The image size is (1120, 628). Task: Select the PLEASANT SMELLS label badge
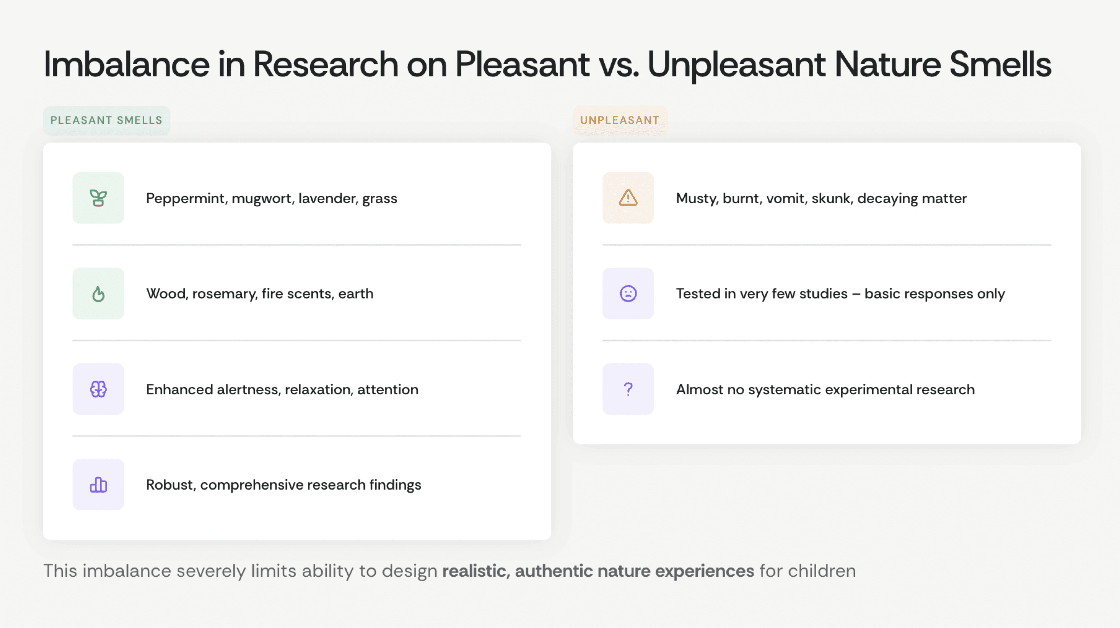107,120
